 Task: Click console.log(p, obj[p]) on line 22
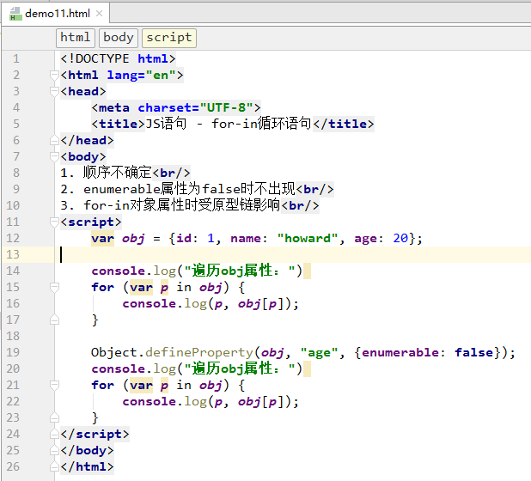point(208,401)
